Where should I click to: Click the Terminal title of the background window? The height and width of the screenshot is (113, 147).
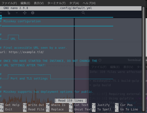point(134,60)
